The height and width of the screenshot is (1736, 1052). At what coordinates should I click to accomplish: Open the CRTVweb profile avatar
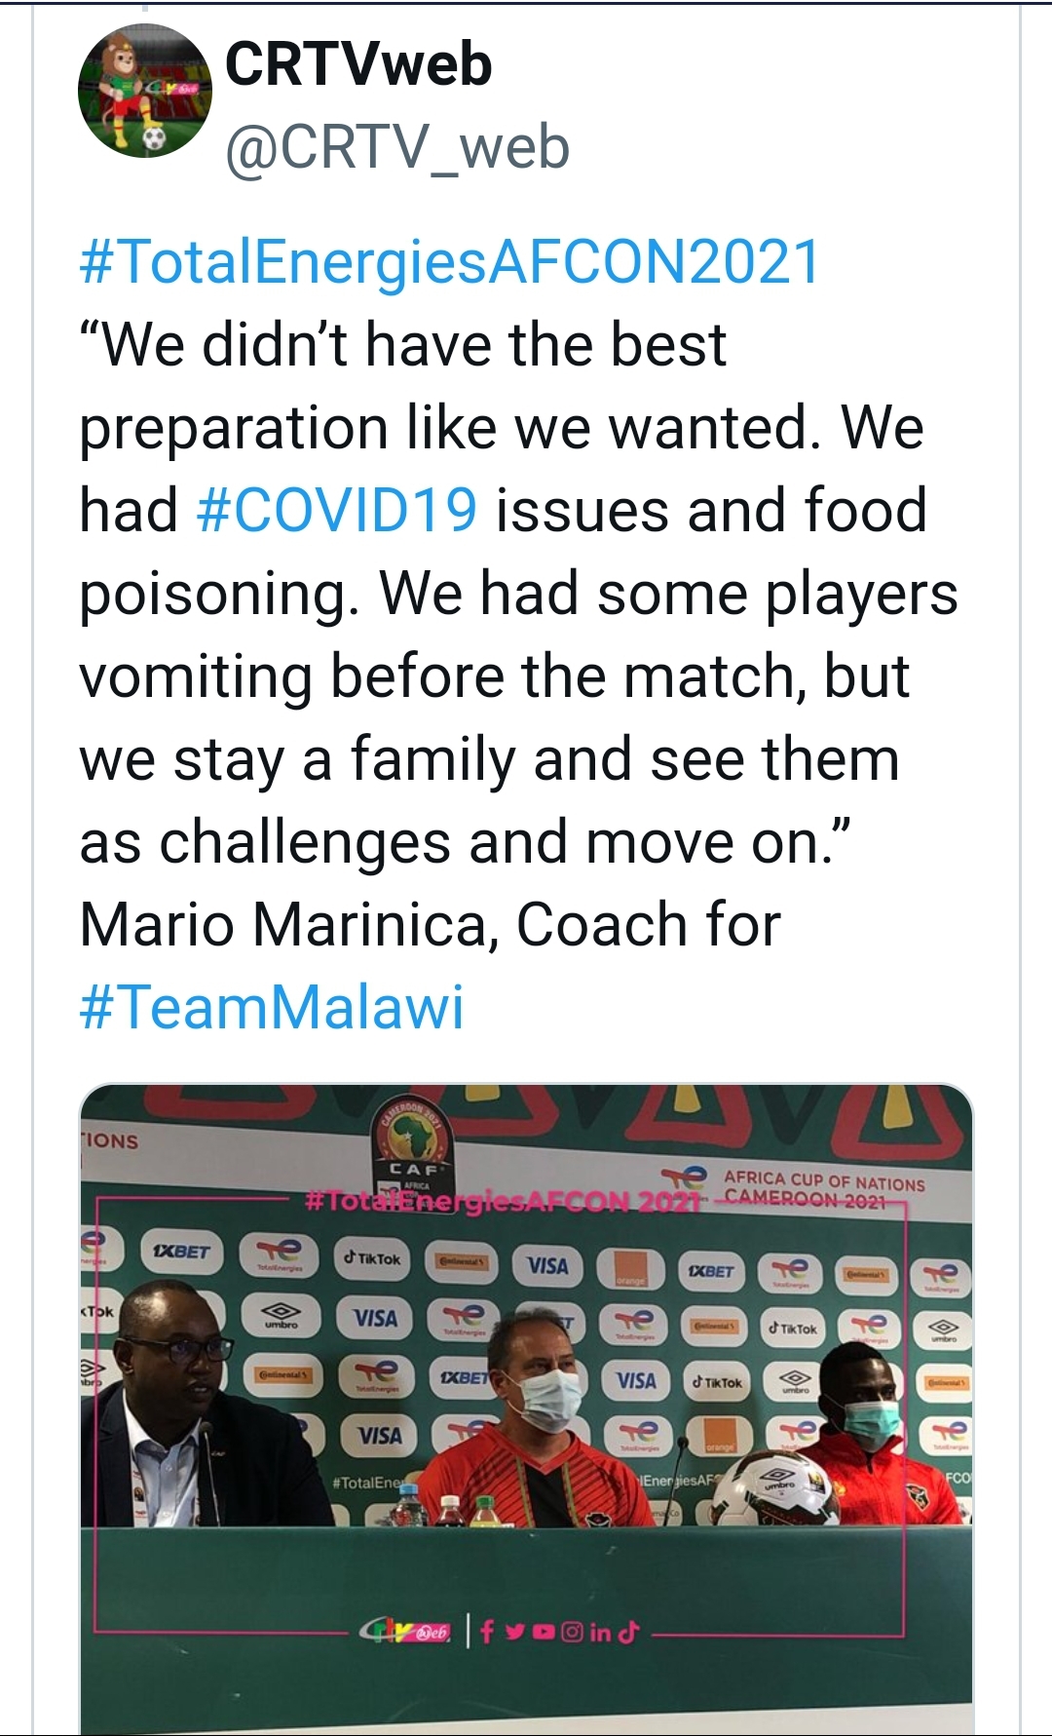pos(144,91)
